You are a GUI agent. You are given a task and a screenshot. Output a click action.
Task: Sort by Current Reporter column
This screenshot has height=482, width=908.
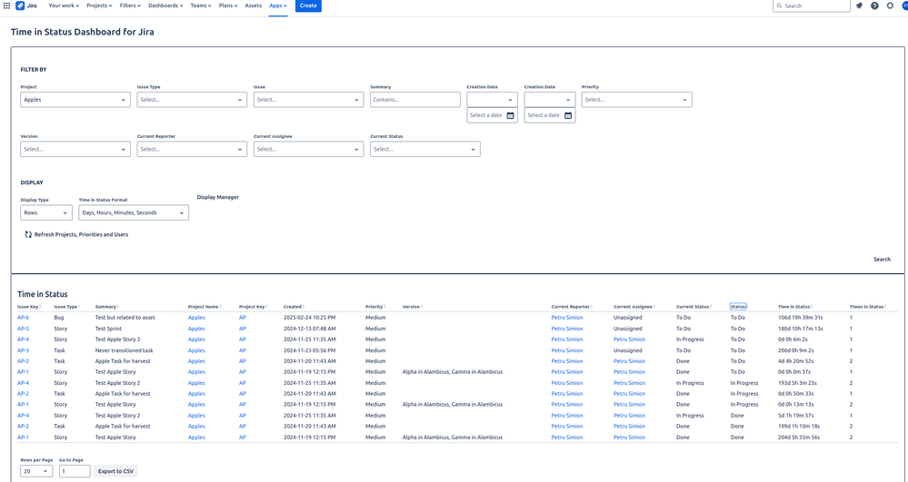572,307
